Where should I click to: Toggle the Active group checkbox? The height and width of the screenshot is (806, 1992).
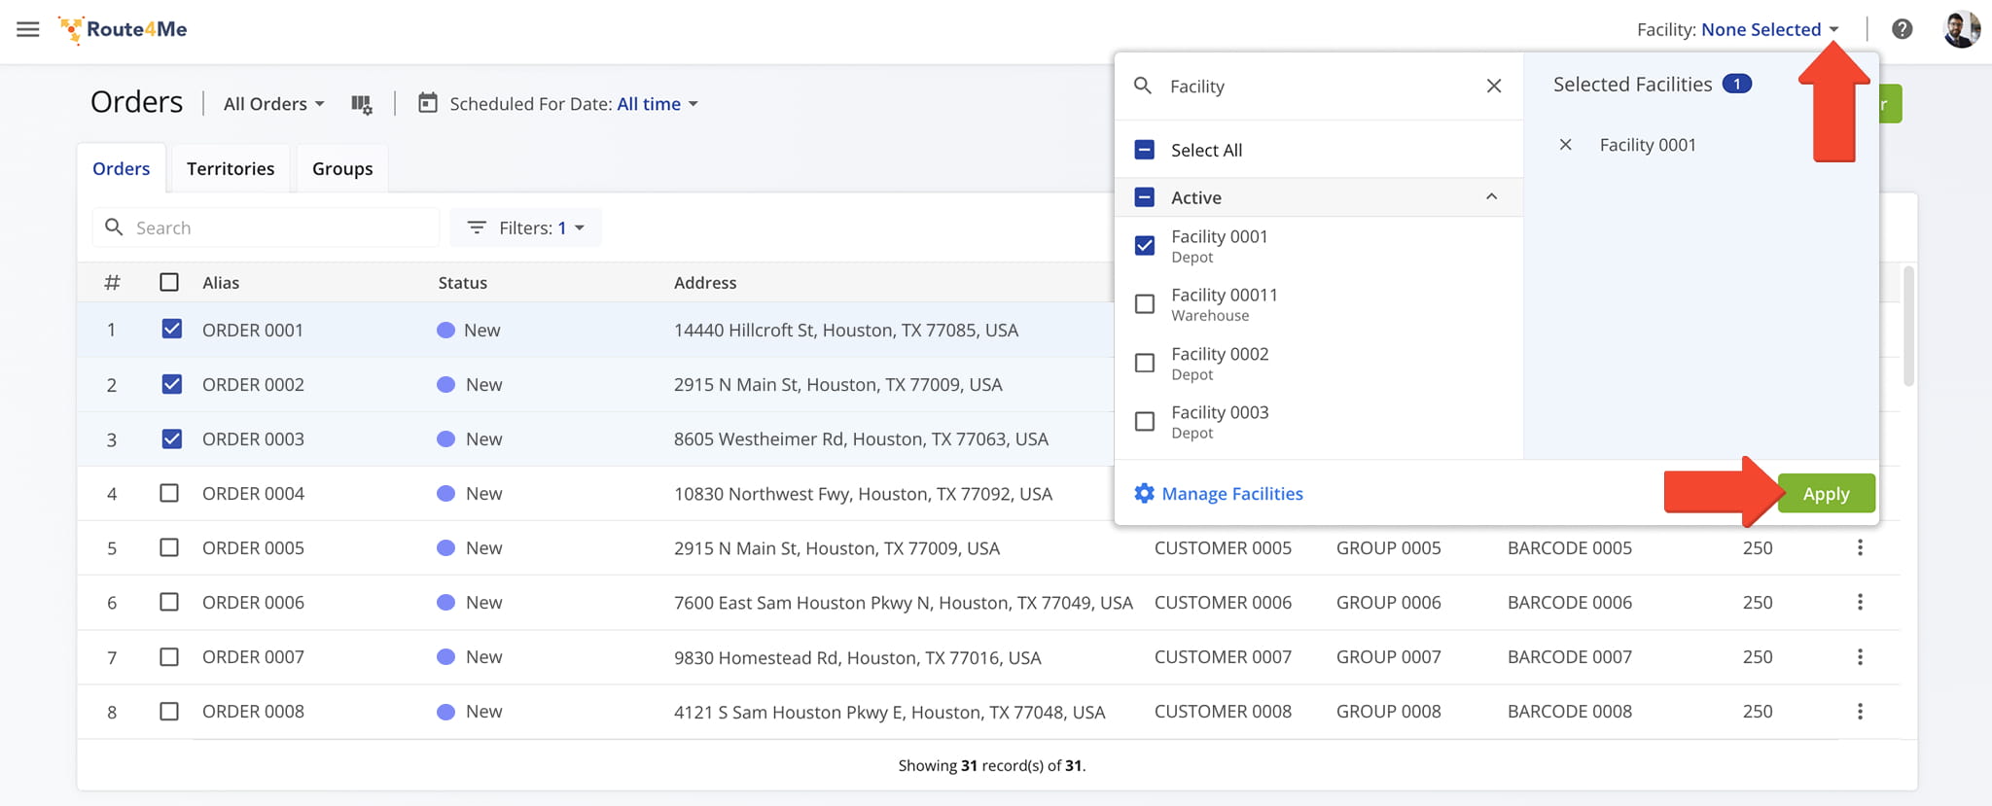pyautogui.click(x=1145, y=197)
